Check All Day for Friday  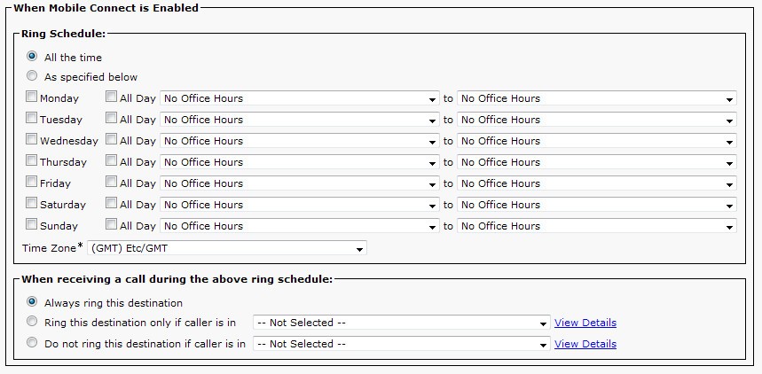pyautogui.click(x=111, y=182)
